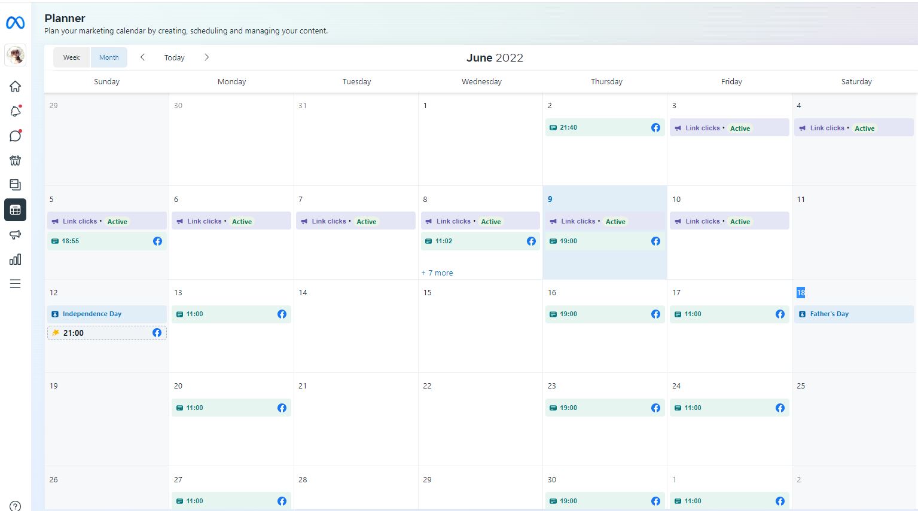Open the Inbox chat bubble icon
This screenshot has height=511, width=918.
point(16,136)
